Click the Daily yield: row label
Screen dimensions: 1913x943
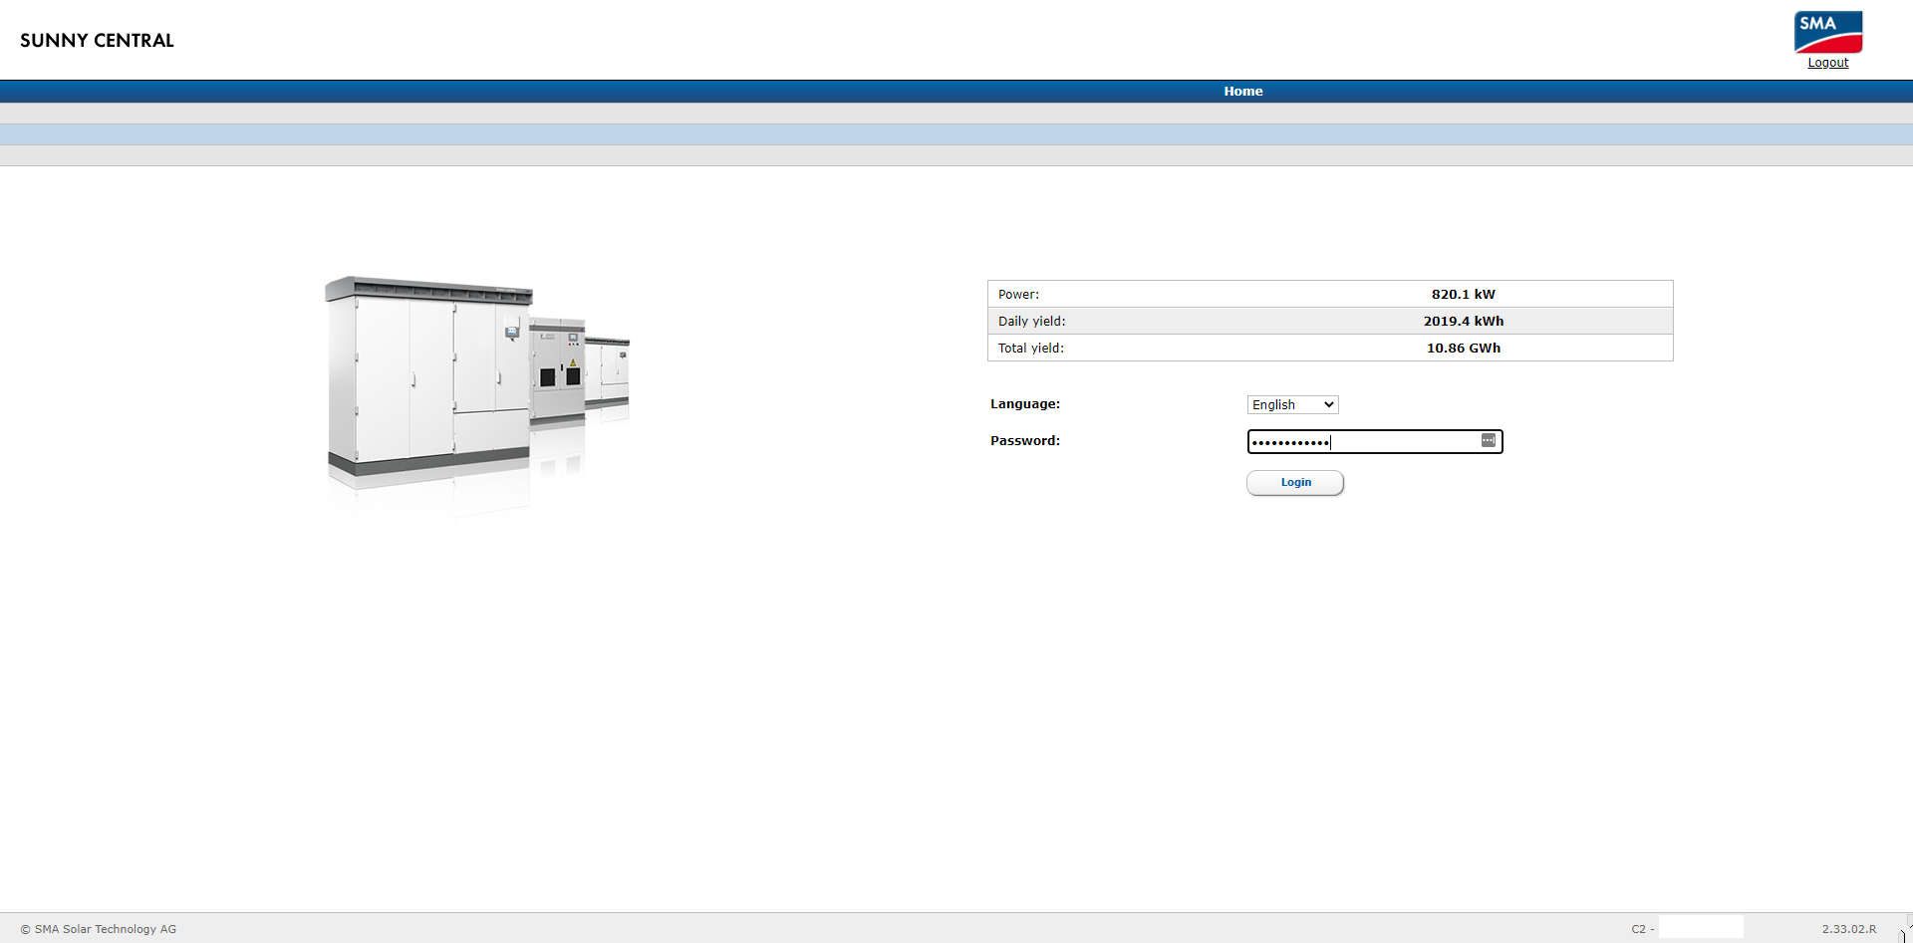[1032, 321]
